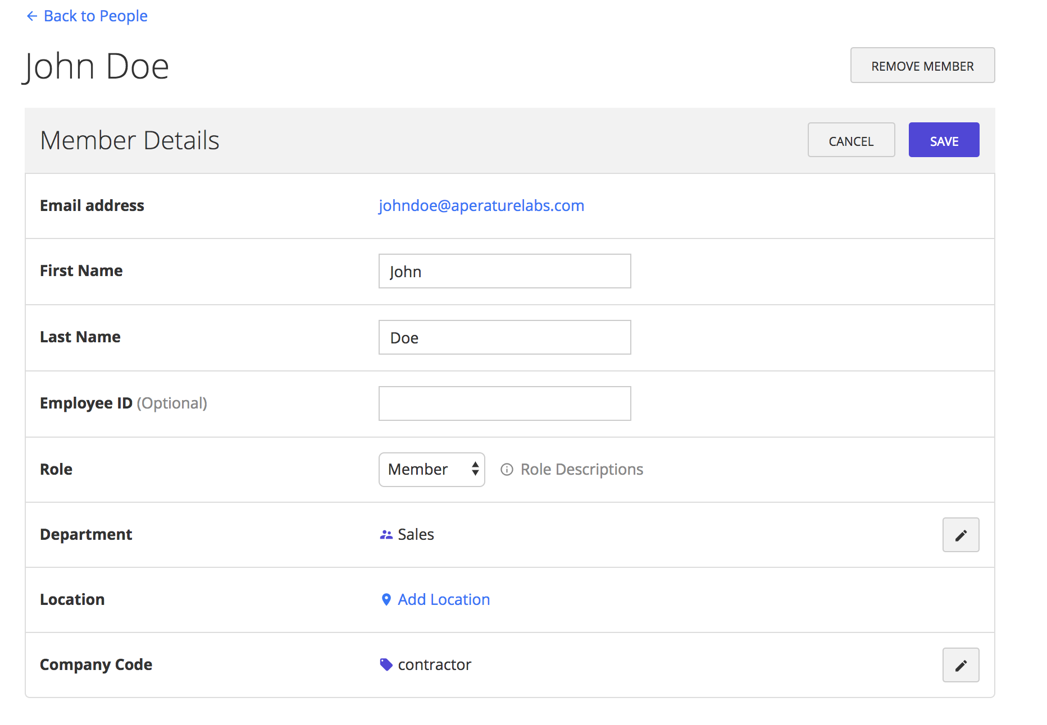Click the Department edit pencil icon
Image resolution: width=1047 pixels, height=725 pixels.
960,535
